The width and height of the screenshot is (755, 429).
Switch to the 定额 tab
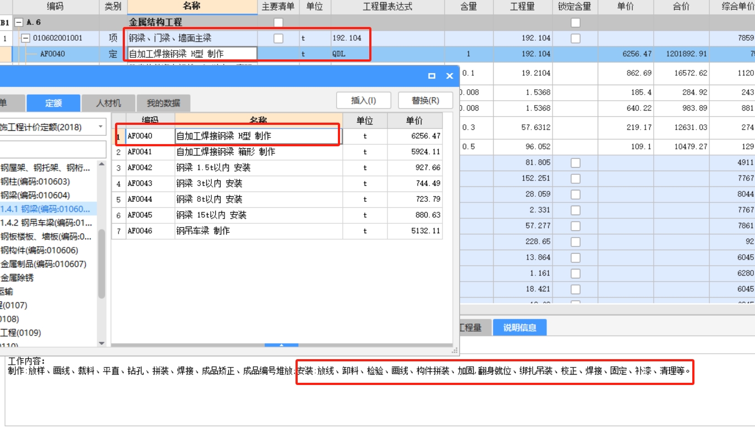[53, 103]
